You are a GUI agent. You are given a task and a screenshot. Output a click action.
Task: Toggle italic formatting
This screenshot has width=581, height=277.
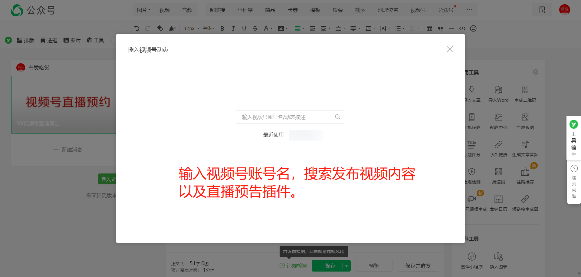click(233, 28)
